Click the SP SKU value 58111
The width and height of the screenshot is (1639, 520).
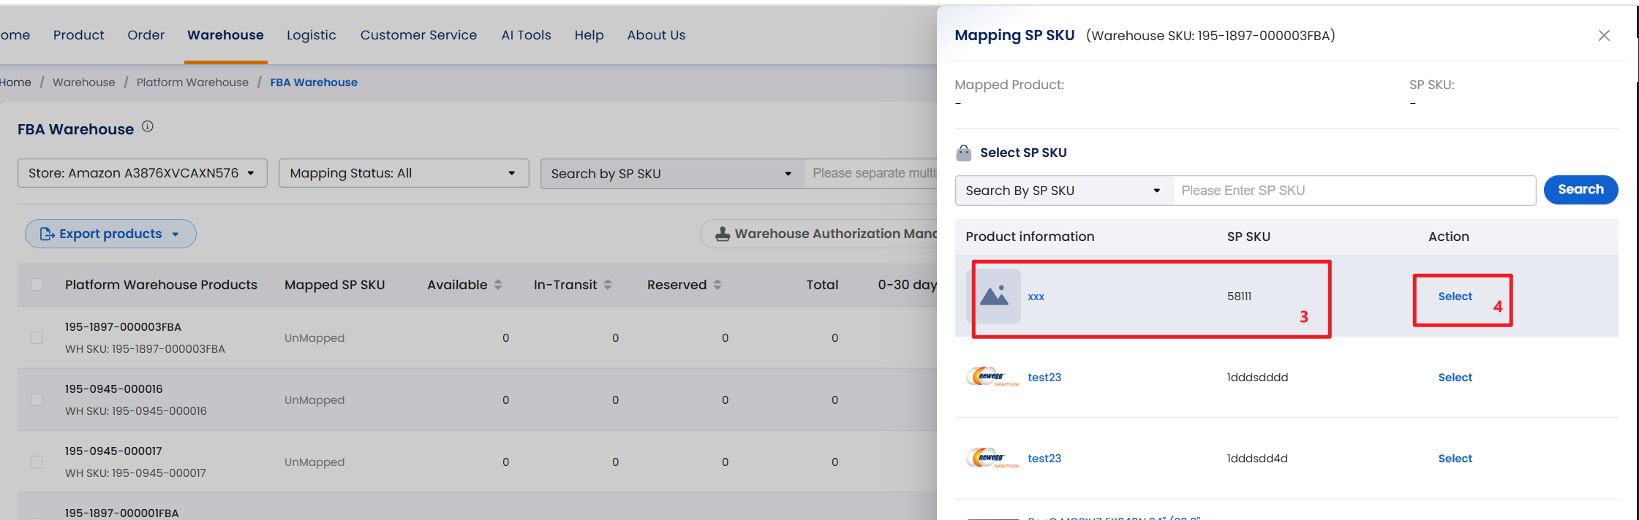click(x=1239, y=297)
